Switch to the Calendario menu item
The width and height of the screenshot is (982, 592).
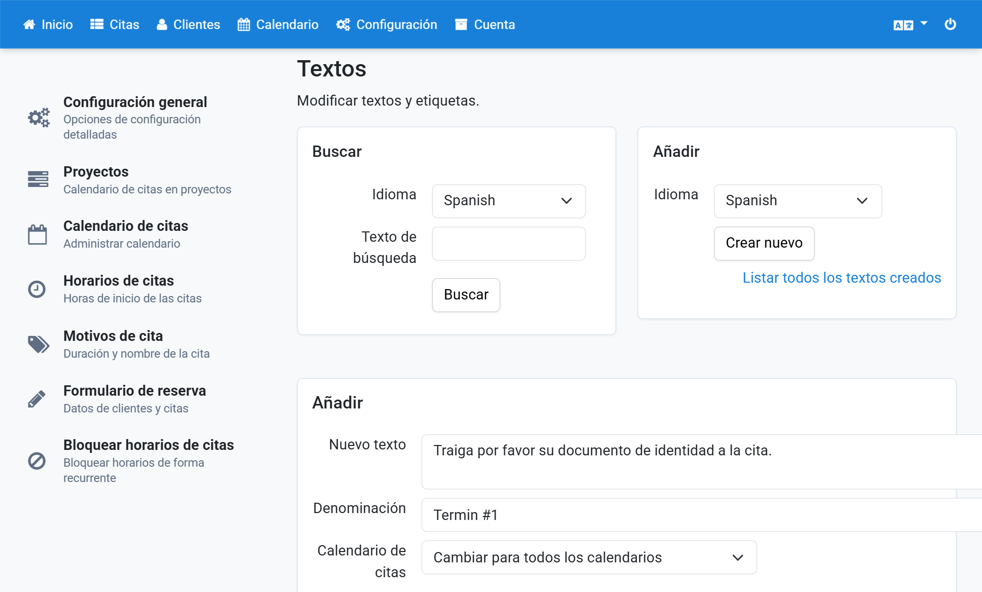tap(278, 25)
